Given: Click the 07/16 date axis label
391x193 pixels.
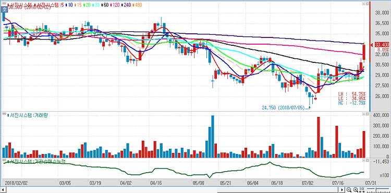Looking at the screenshot, I should [338, 183].
